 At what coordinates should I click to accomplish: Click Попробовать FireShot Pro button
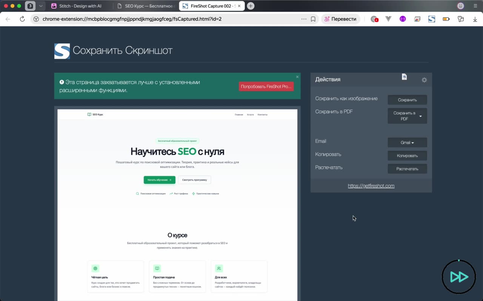[266, 86]
